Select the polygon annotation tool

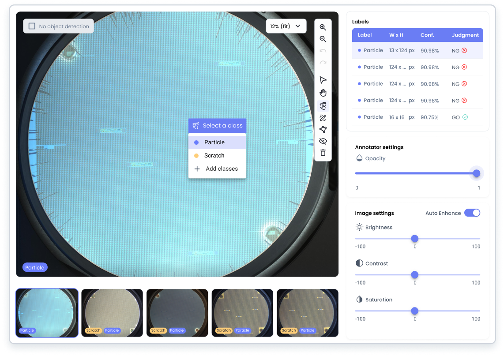(x=323, y=129)
